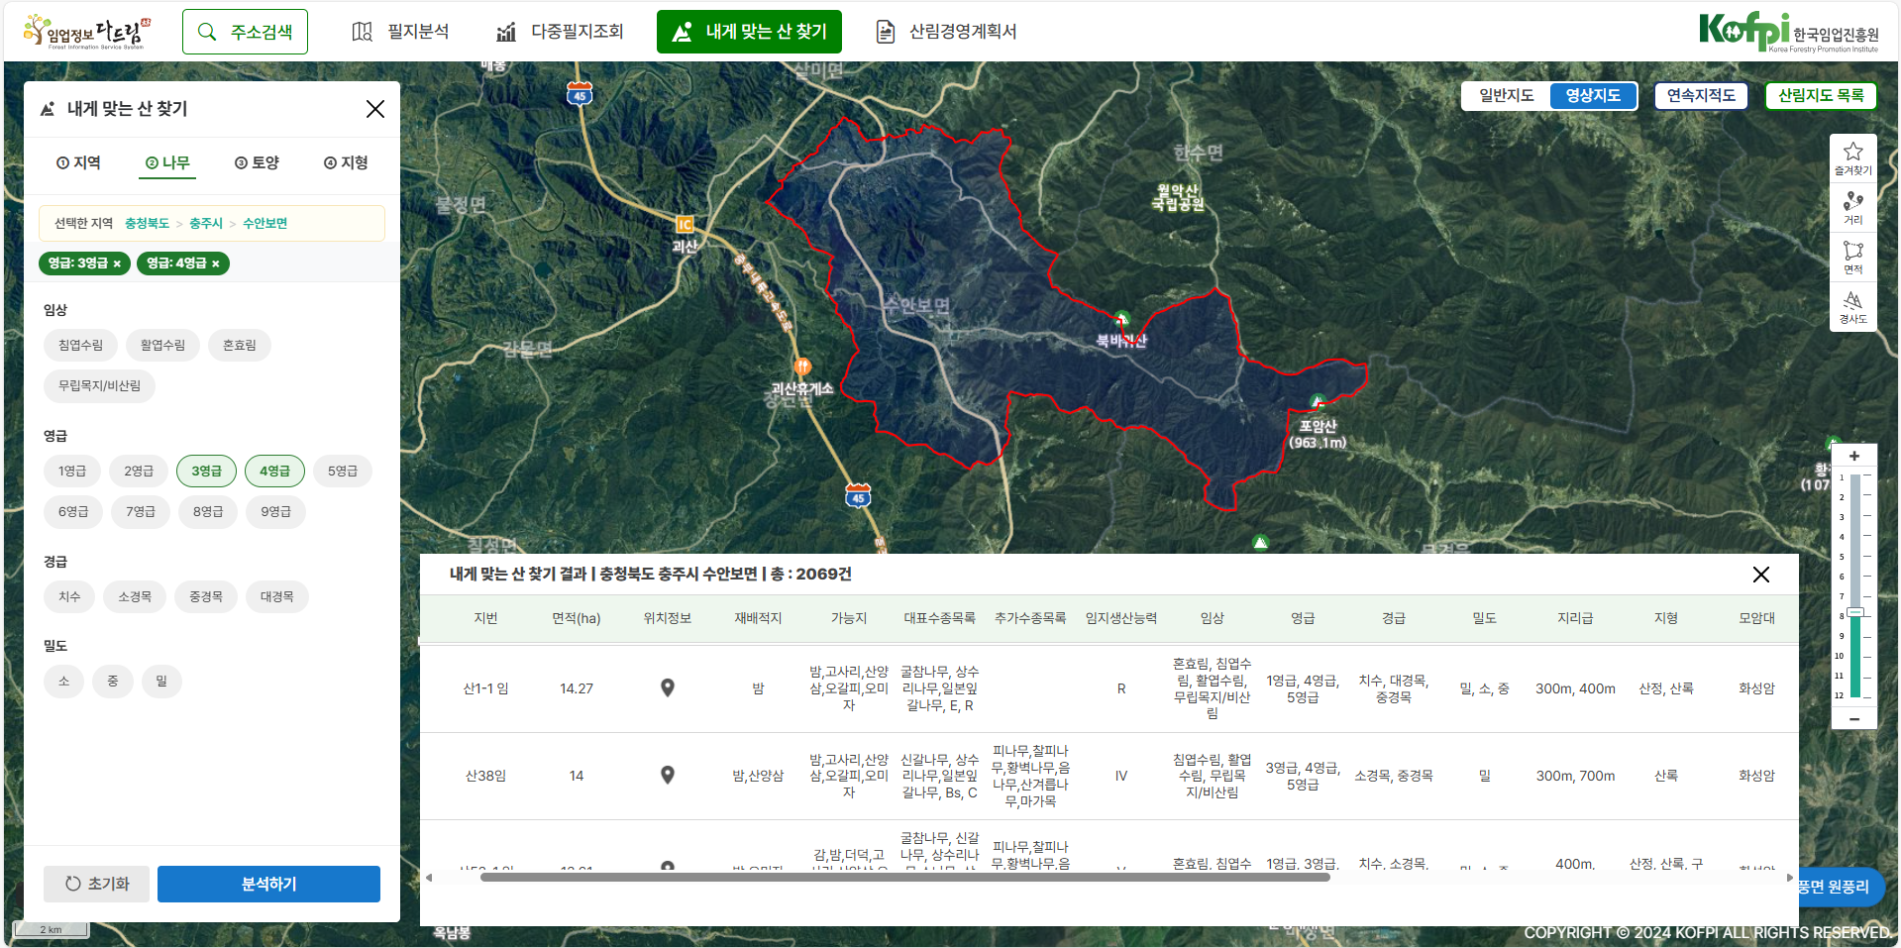This screenshot has height=948, width=1901.
Task: Deselect the 3영급 age class
Action: click(x=206, y=472)
